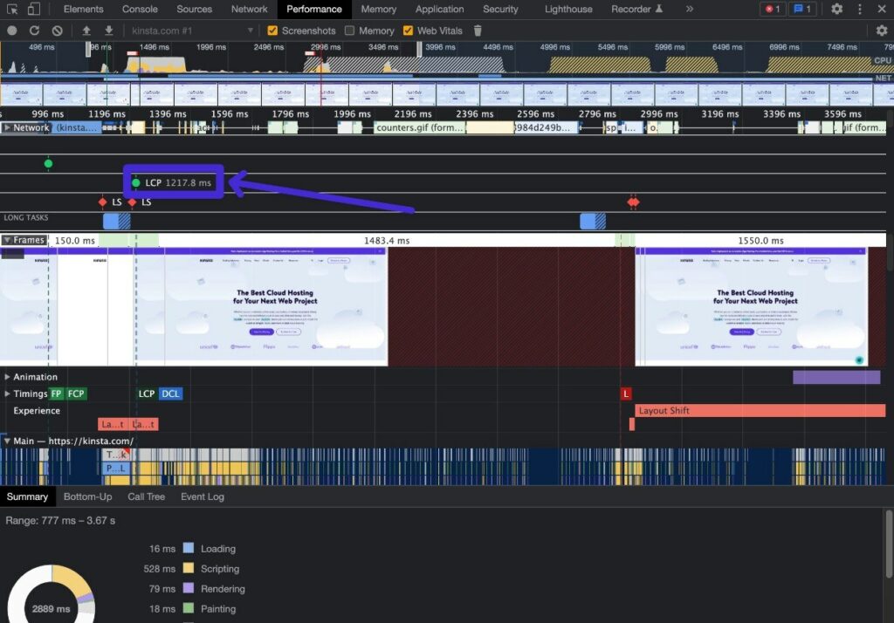Screen dimensions: 894x623
Task: Switch to the Lighthouse tab
Action: click(x=567, y=10)
